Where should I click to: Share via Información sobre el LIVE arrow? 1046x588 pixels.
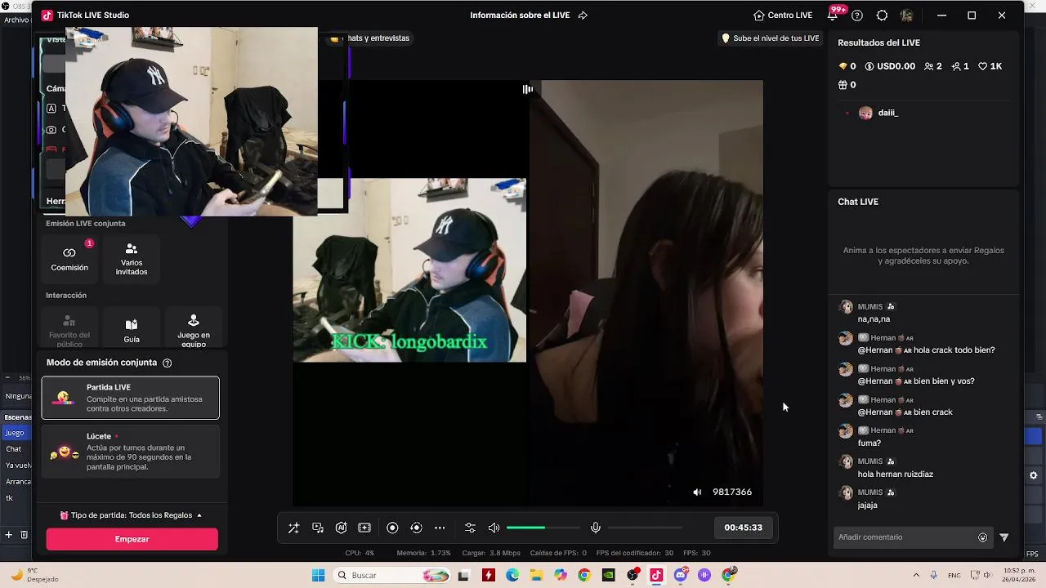pyautogui.click(x=583, y=15)
